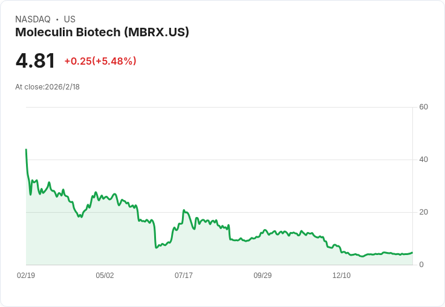Select the +0.25(+5.48%) price change text
The image size is (445, 307).
point(100,61)
